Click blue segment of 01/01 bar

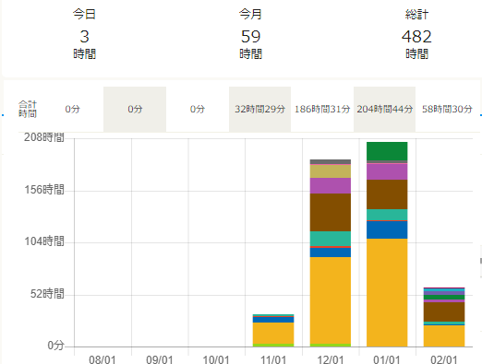[387, 229]
